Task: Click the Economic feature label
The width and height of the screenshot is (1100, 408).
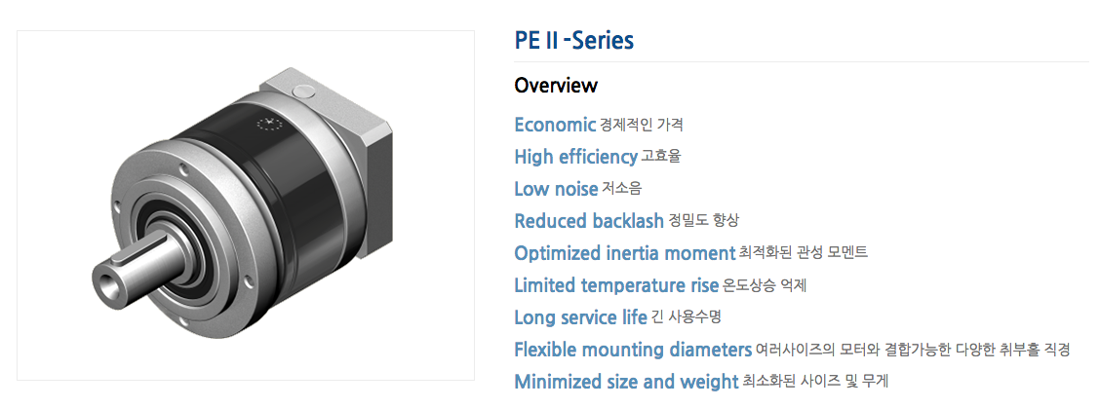Action: click(555, 125)
